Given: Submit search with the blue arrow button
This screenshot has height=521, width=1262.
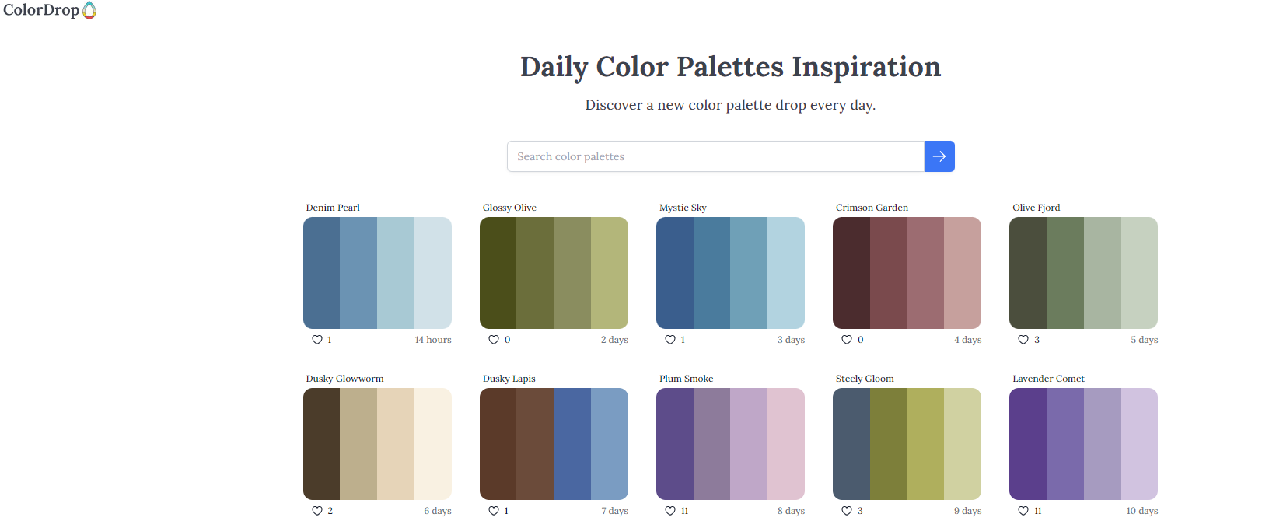Looking at the screenshot, I should [939, 156].
